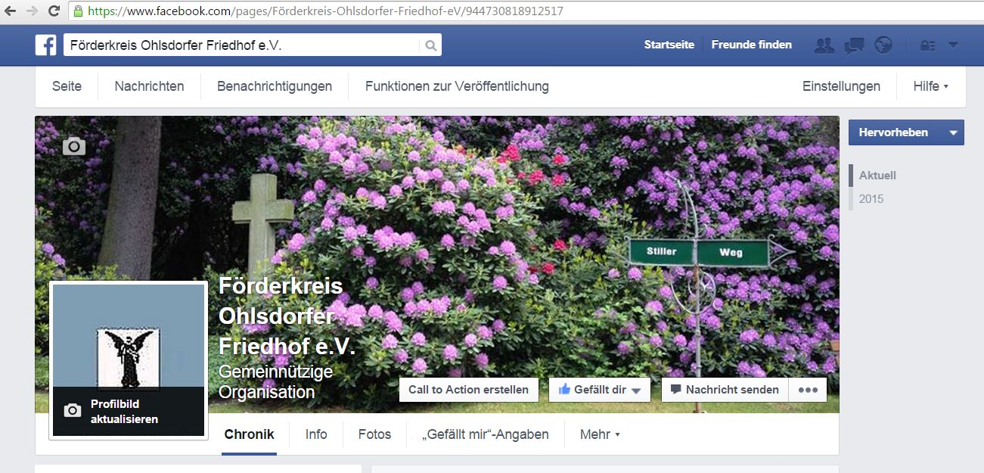Open the Hilfe dropdown menu
This screenshot has width=984, height=473.
coord(930,86)
